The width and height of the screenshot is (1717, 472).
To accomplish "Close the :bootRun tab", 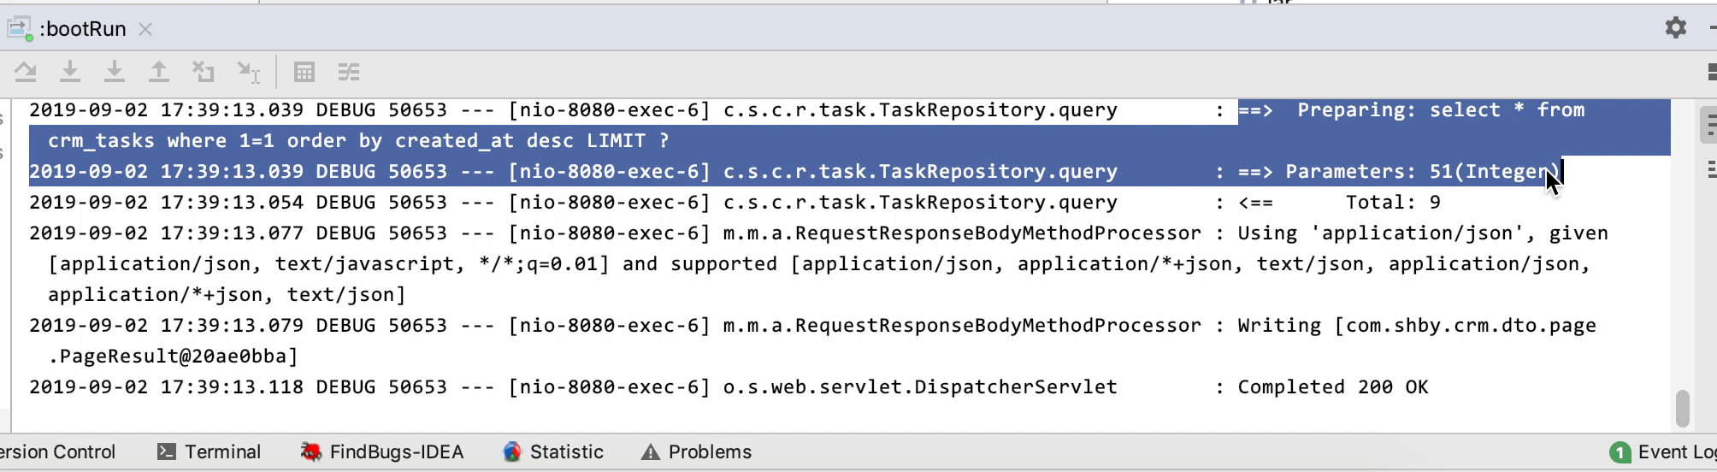I will click(145, 29).
